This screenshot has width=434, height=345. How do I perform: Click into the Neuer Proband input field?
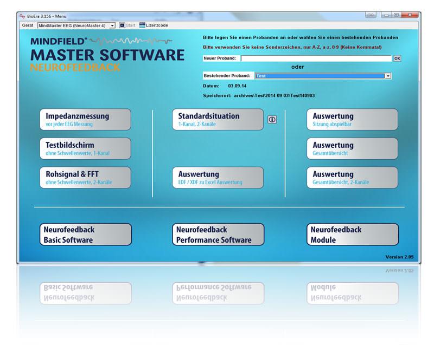tap(316, 58)
